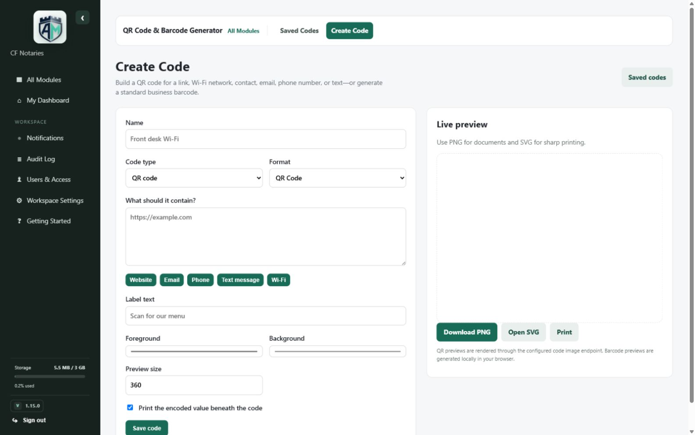Click the Saved codes button at top right
Viewport: 695px width, 435px height.
tap(647, 77)
